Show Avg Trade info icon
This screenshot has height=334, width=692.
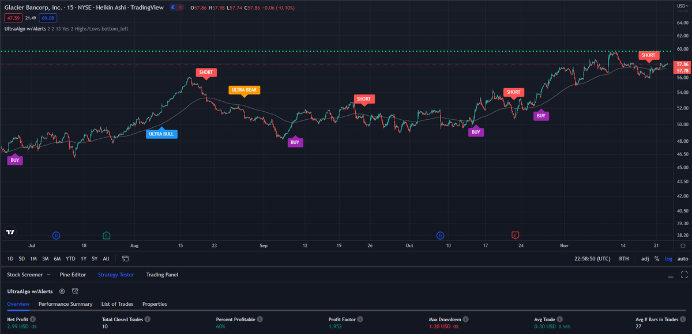pyautogui.click(x=559, y=319)
